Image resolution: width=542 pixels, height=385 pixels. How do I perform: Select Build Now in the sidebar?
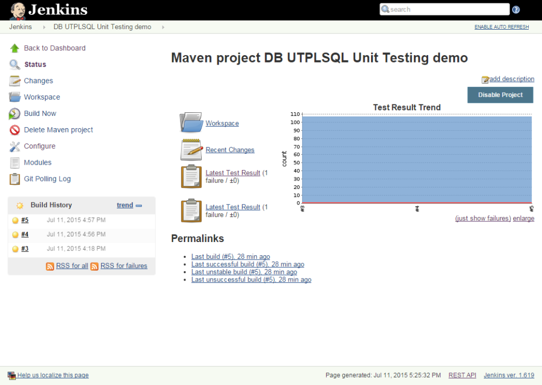pos(40,113)
